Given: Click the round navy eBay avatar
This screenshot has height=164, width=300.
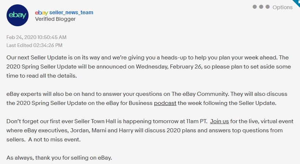Looking at the screenshot, I should 18,15.
